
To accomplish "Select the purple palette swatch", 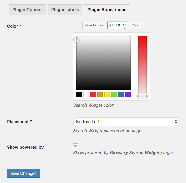I will pos(128,95).
